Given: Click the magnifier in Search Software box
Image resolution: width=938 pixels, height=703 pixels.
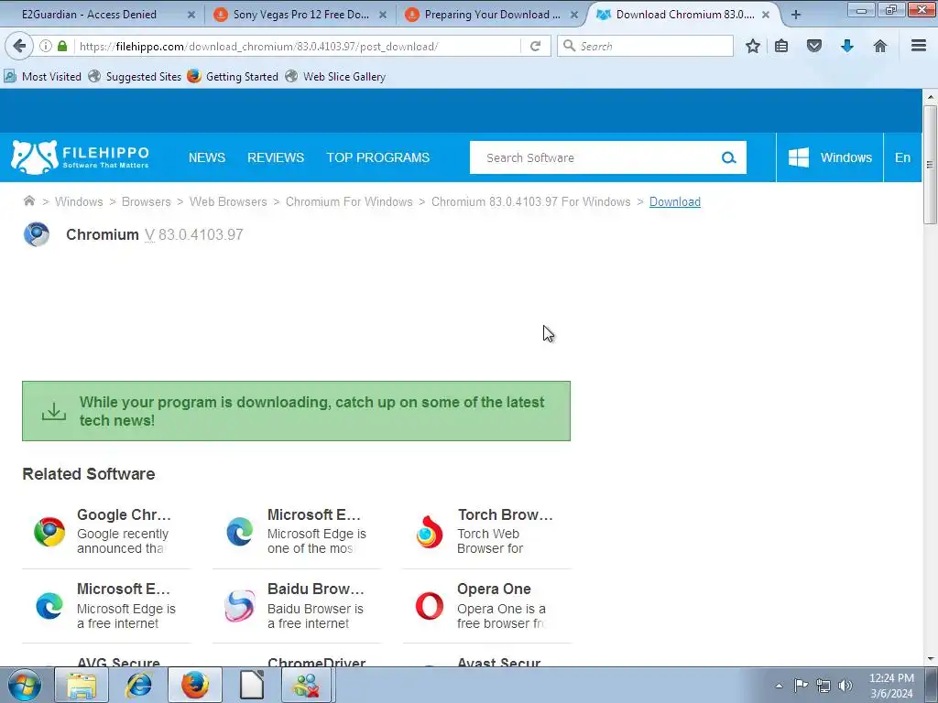Looking at the screenshot, I should [728, 157].
